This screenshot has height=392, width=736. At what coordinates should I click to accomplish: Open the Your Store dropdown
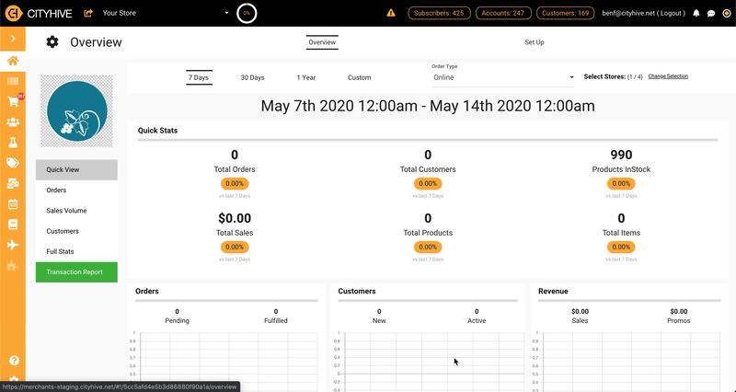[166, 13]
